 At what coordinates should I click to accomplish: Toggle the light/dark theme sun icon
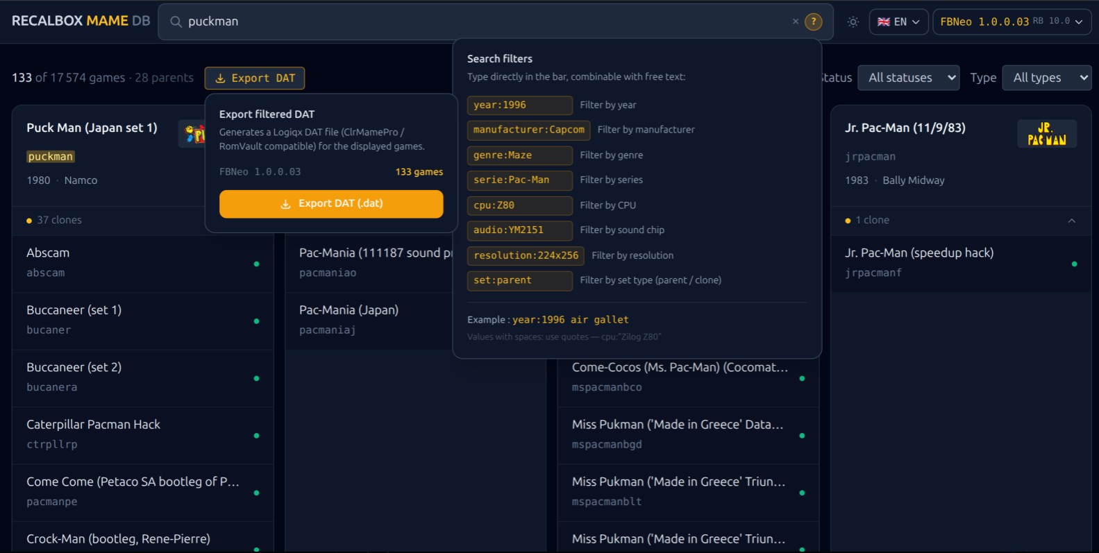853,22
